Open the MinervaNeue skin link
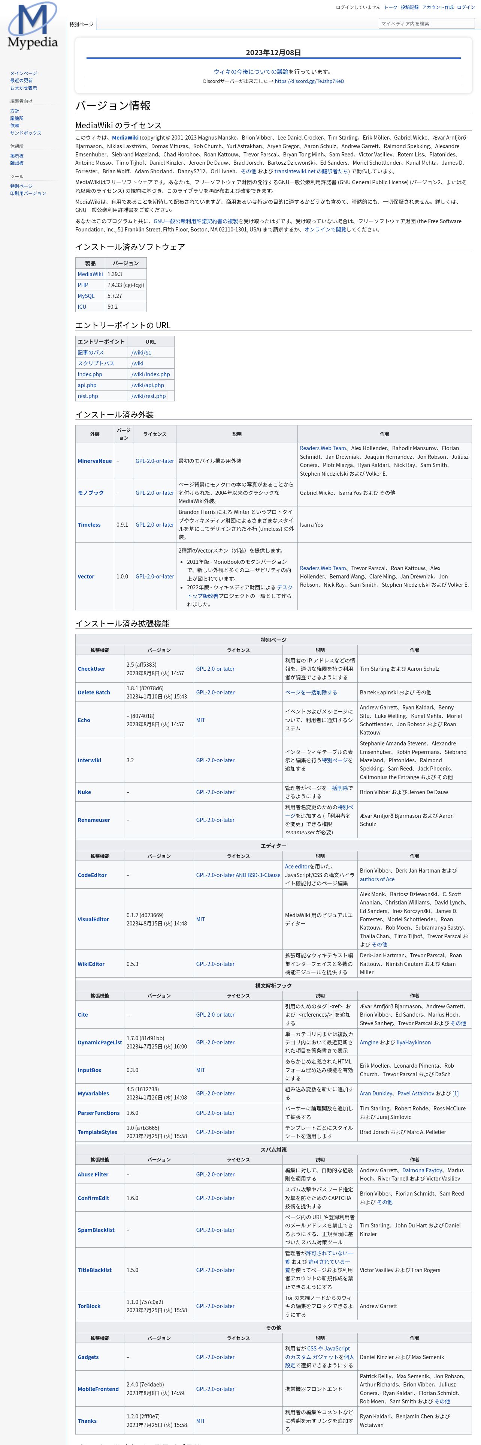This screenshot has height=1445, width=481. pos(95,461)
